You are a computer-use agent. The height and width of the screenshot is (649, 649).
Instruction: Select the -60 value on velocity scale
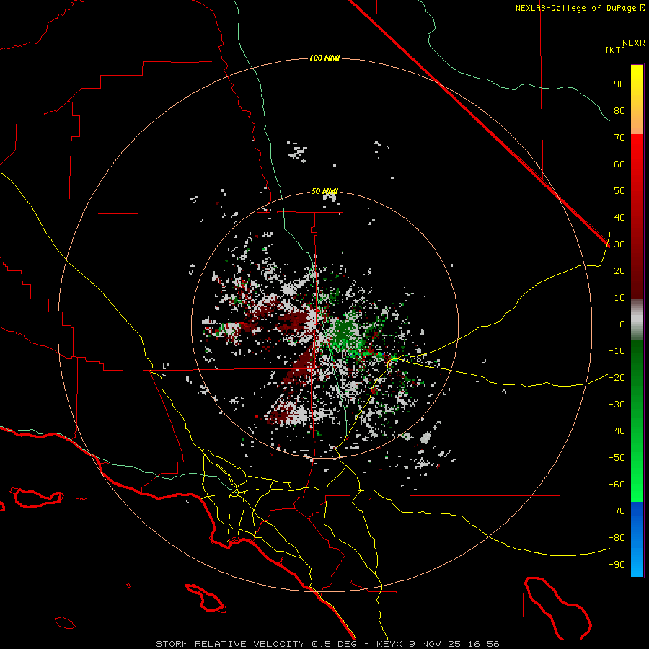[x=617, y=485]
